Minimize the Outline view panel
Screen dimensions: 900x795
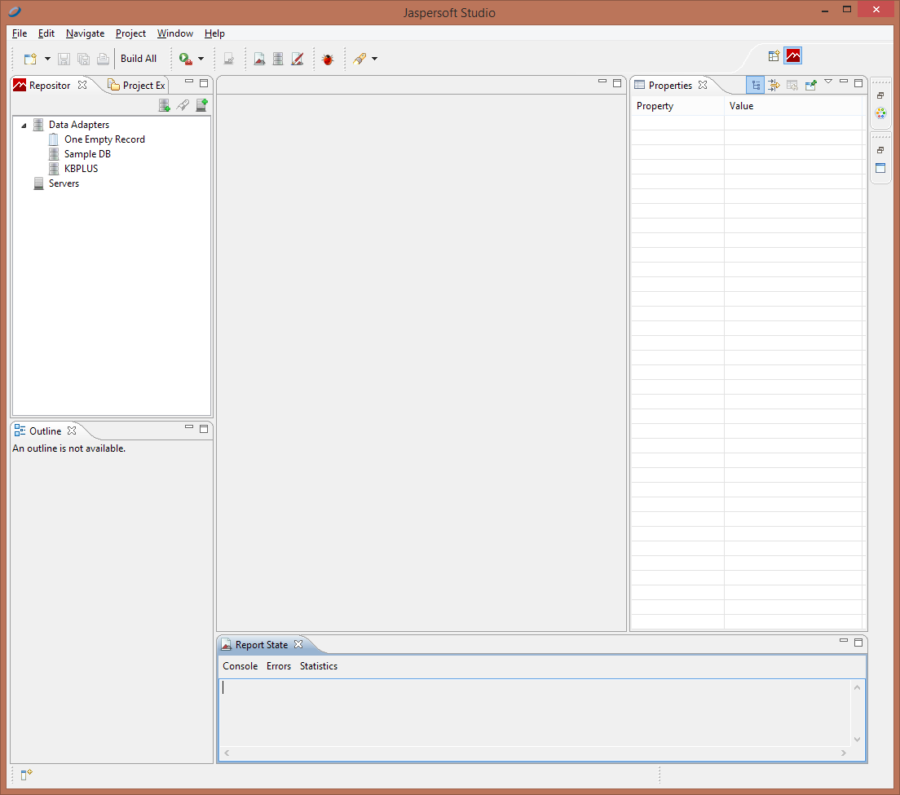pos(189,428)
